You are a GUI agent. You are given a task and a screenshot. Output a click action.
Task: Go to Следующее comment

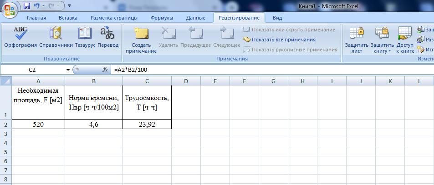(227, 37)
